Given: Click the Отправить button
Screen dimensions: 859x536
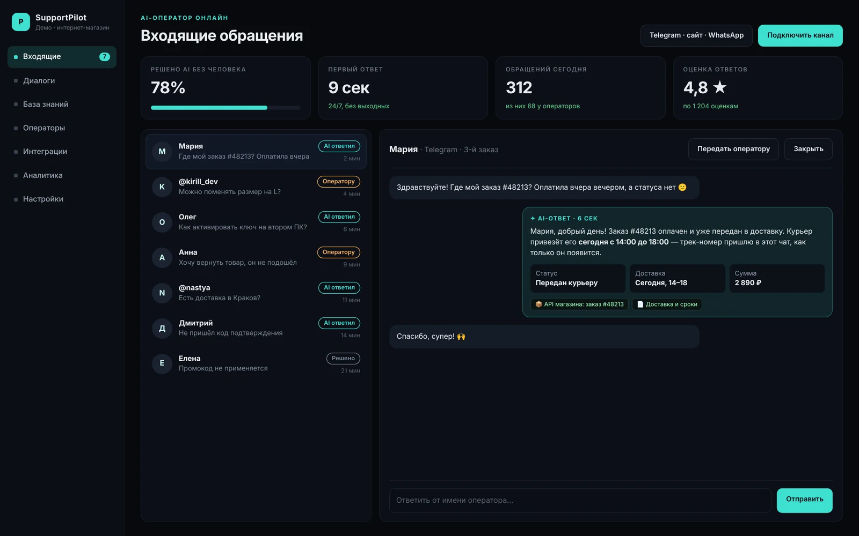Looking at the screenshot, I should [804, 500].
